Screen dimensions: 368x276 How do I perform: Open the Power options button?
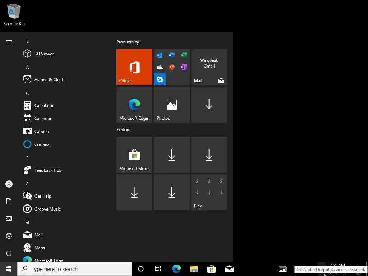pos(9,253)
